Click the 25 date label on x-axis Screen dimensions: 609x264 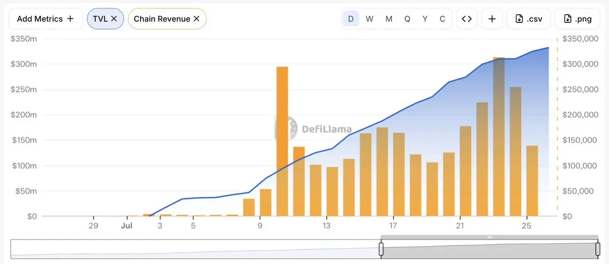527,226
